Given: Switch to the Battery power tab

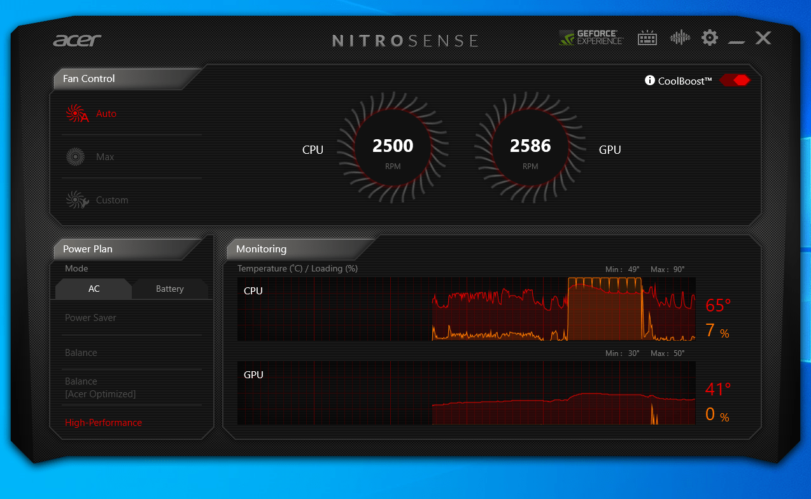Looking at the screenshot, I should [x=170, y=289].
